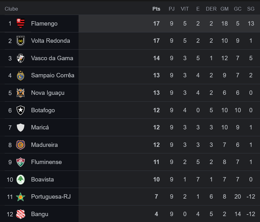
Task: Click the Vasco da Gama crest icon
Action: pyautogui.click(x=21, y=58)
